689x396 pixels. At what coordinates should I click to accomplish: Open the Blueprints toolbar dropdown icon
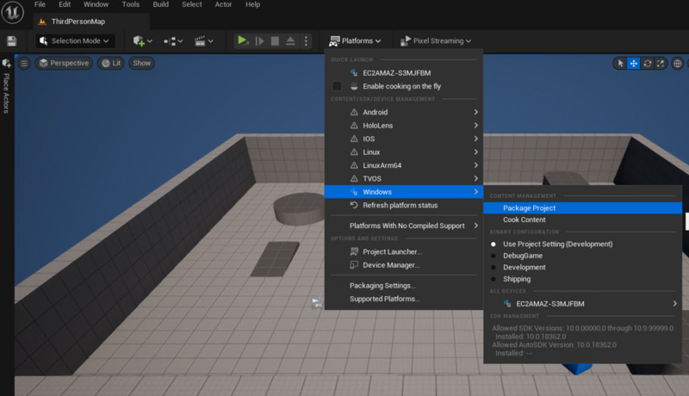click(x=173, y=40)
